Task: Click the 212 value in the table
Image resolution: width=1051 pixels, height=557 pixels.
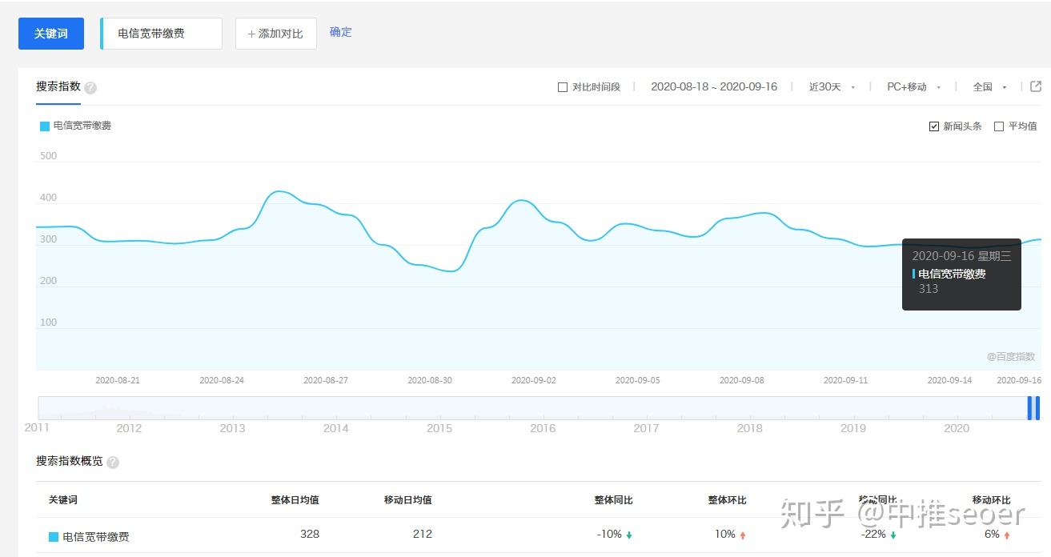Action: (x=423, y=534)
